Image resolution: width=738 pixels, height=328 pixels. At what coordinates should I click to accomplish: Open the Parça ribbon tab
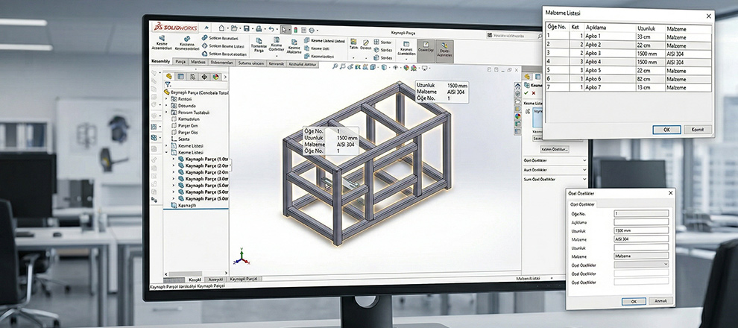(180, 62)
